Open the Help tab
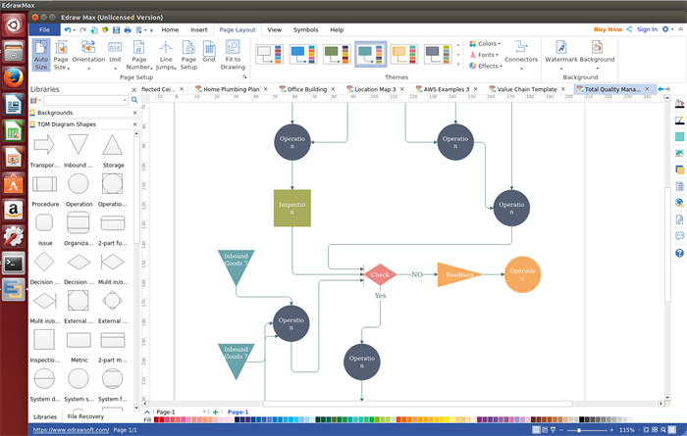The height and width of the screenshot is (436, 687). [x=337, y=29]
